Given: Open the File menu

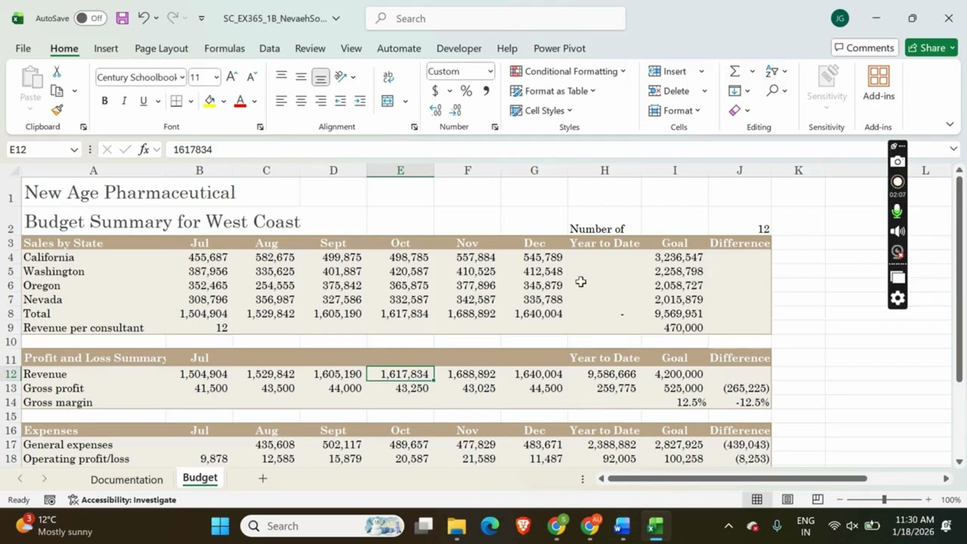Looking at the screenshot, I should click(x=23, y=48).
